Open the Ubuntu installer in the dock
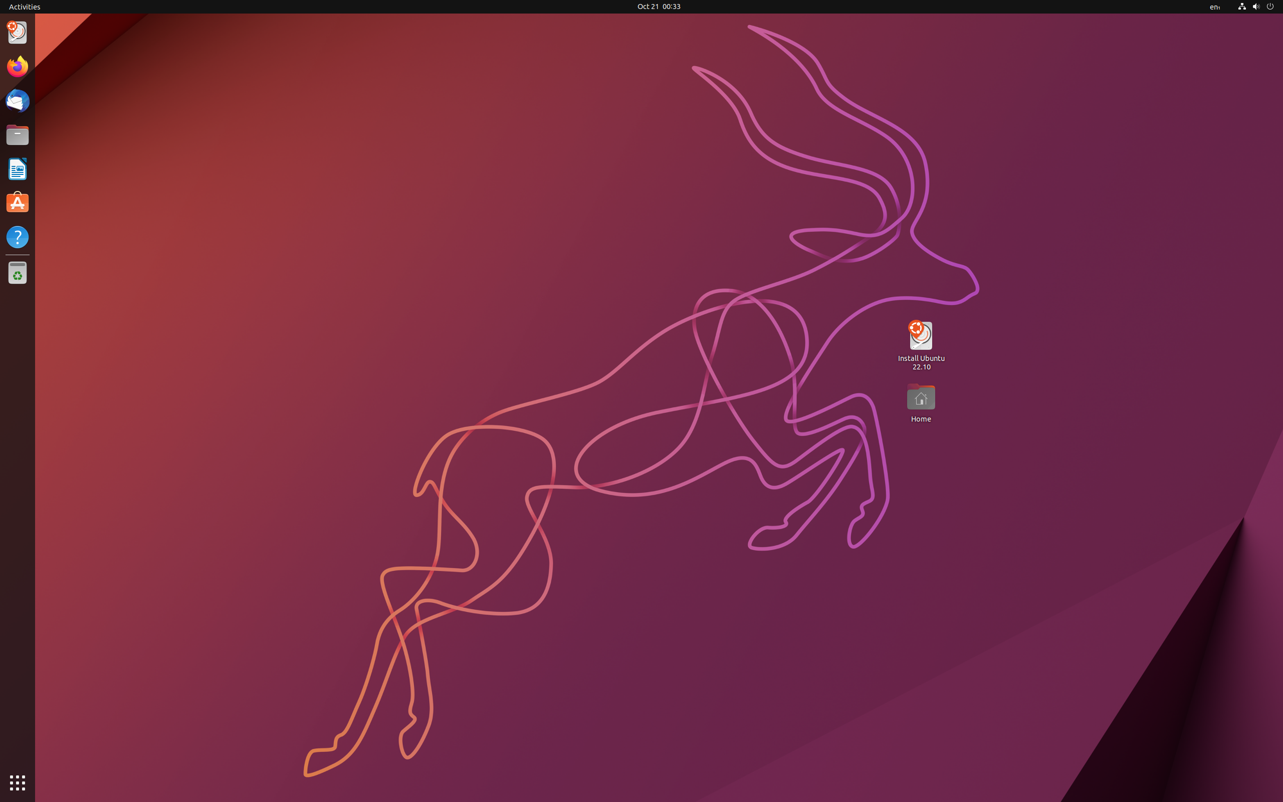1283x802 pixels. (x=17, y=33)
